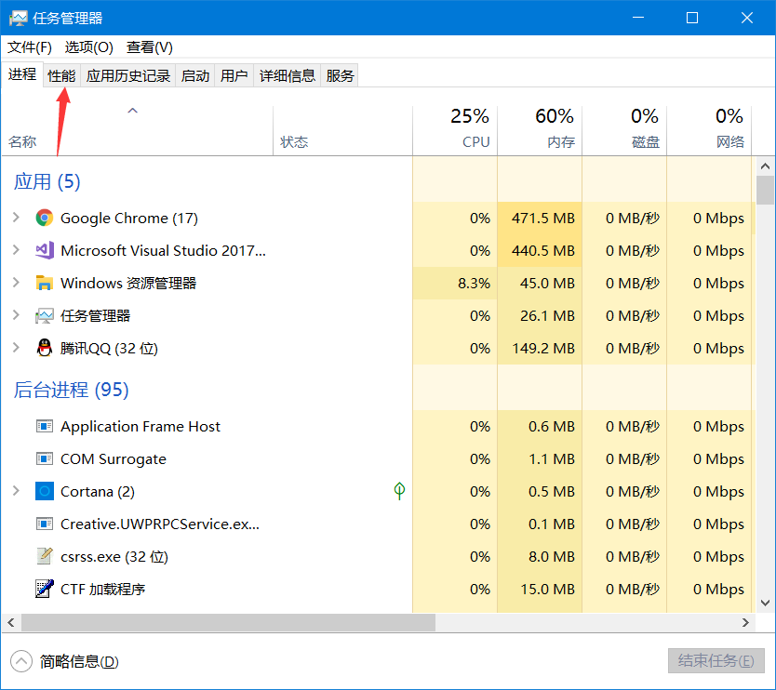The width and height of the screenshot is (776, 690).
Task: Click the Google Chrome process icon
Action: click(x=44, y=218)
